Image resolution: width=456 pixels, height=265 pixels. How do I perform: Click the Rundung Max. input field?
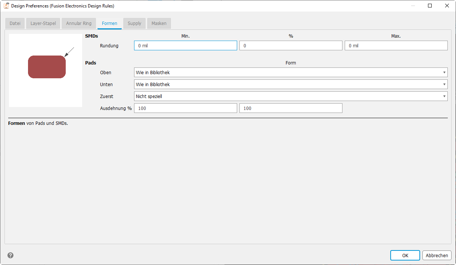click(x=396, y=45)
